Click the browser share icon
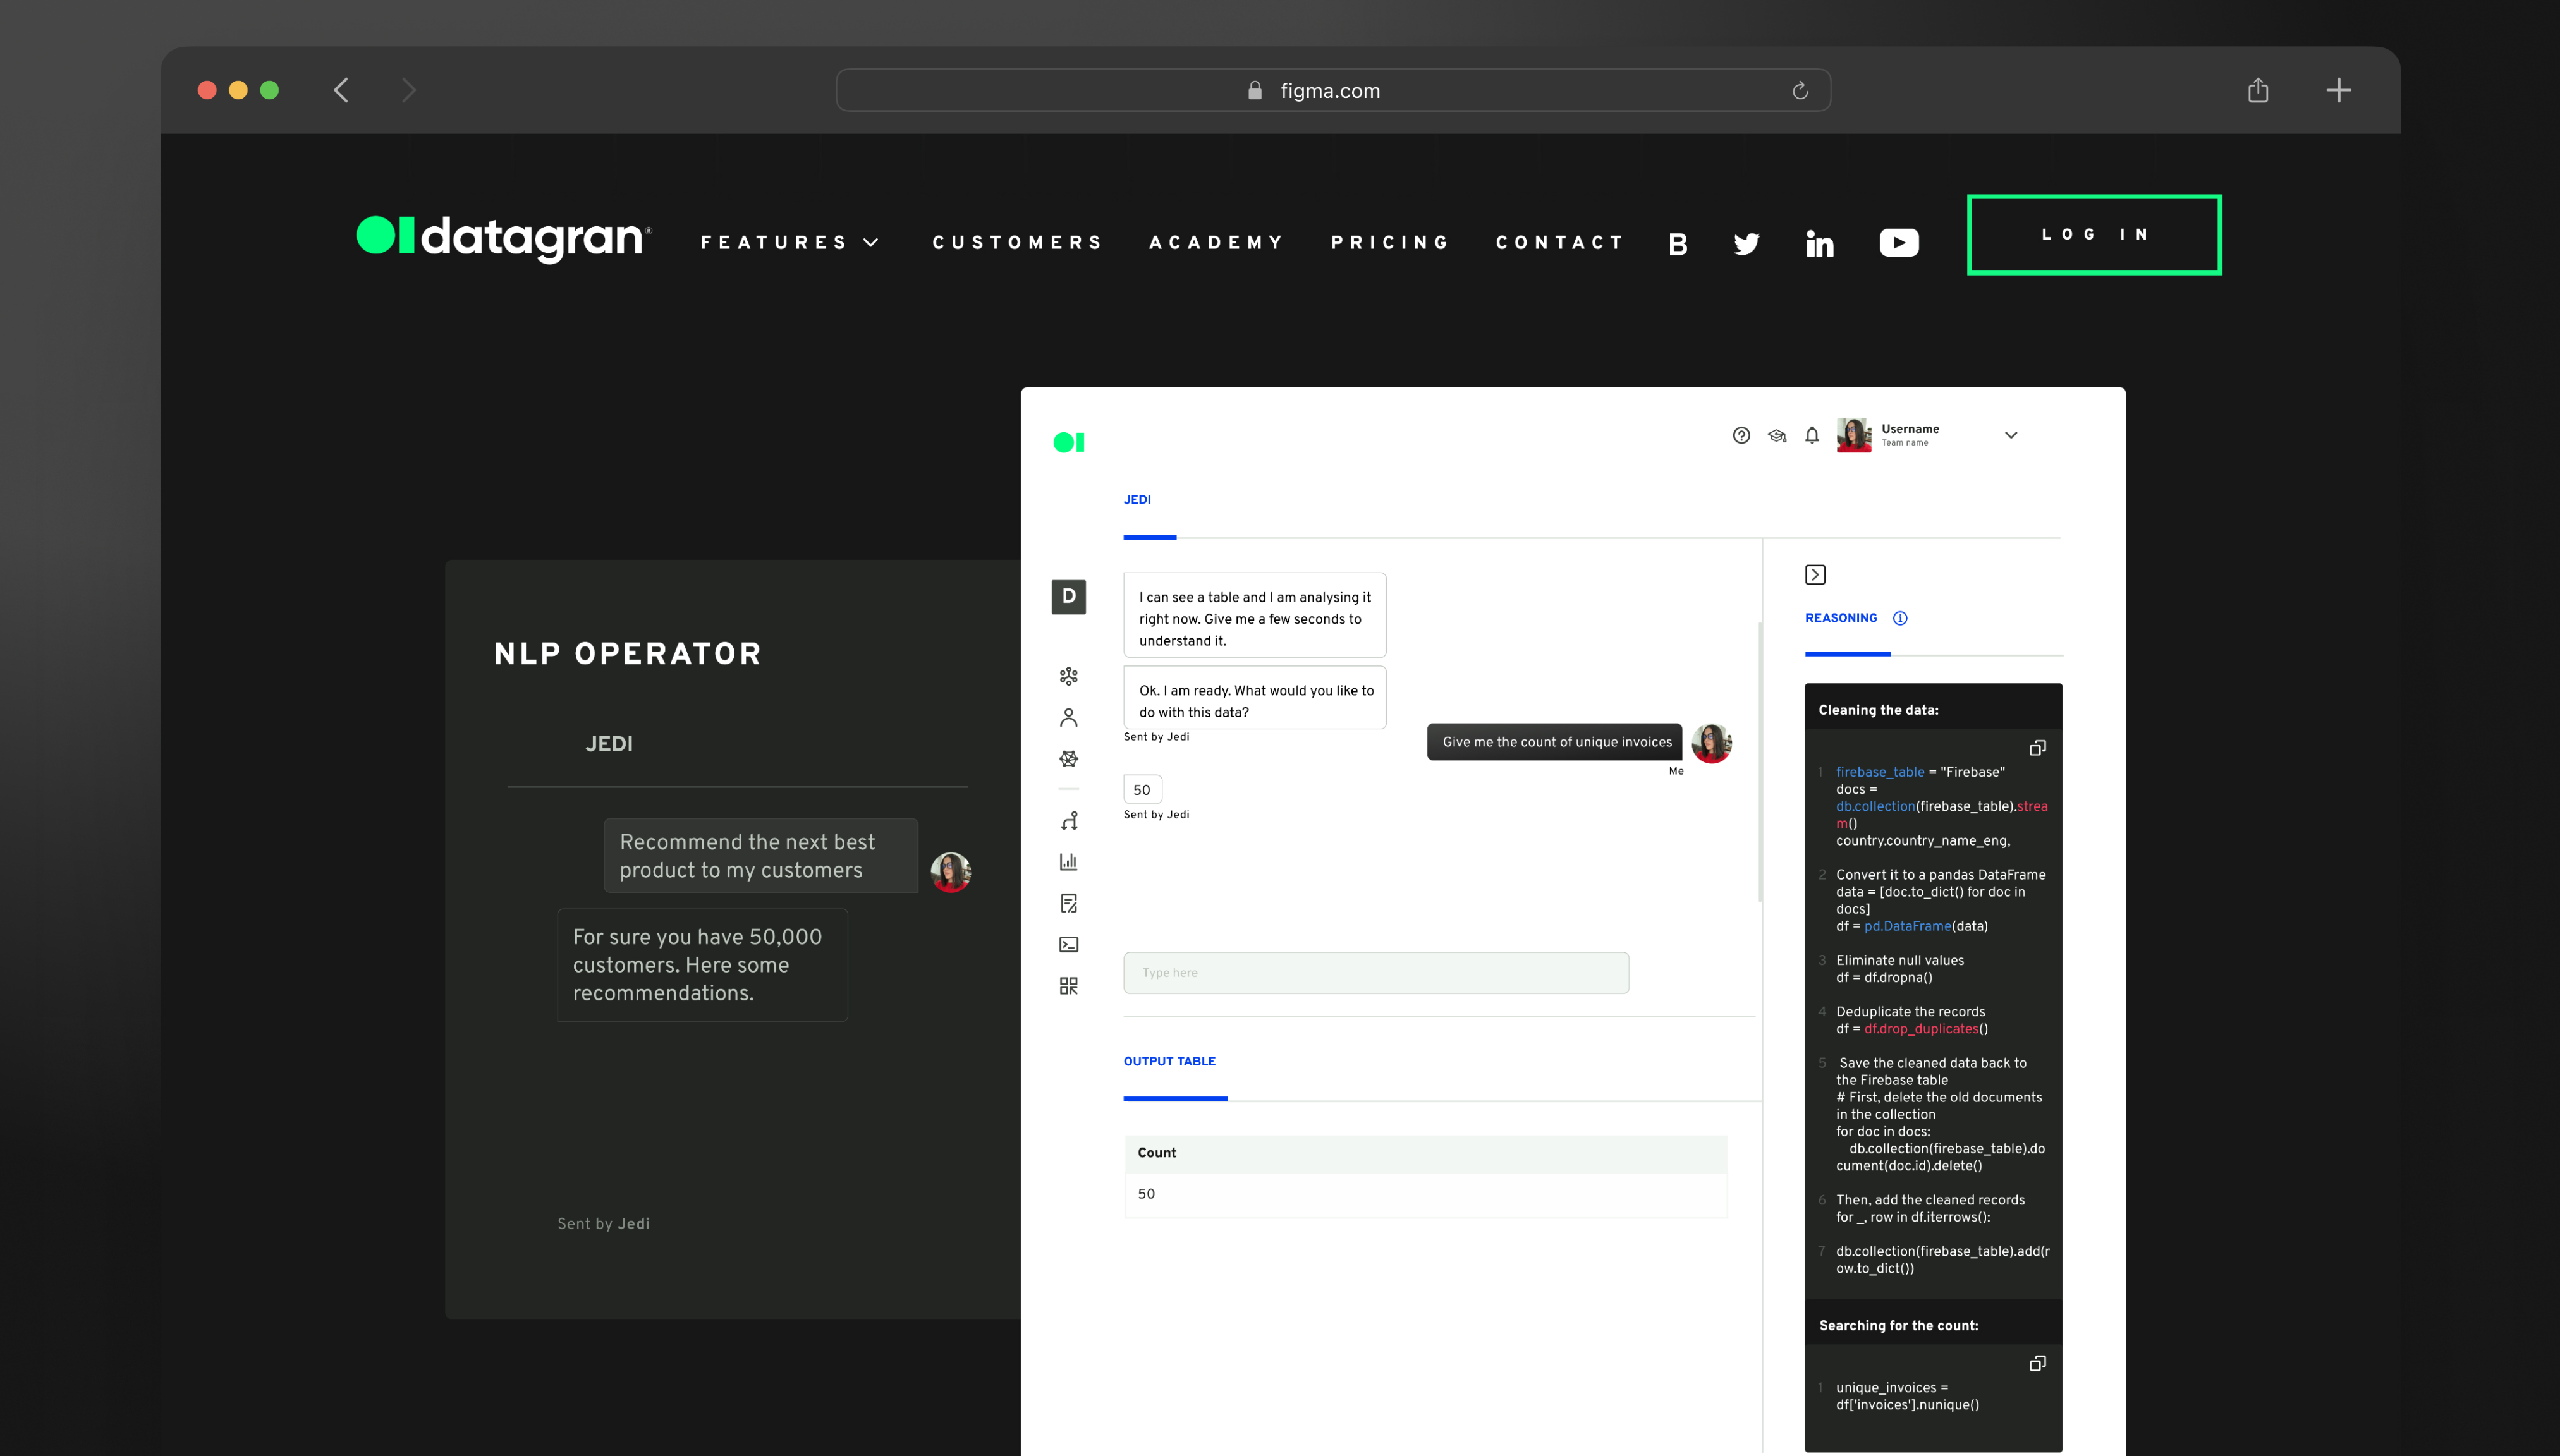This screenshot has width=2560, height=1456. pos(2258,90)
